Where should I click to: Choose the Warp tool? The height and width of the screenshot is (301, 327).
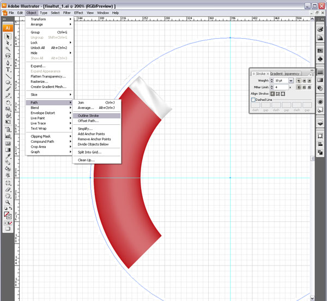click(x=8, y=115)
